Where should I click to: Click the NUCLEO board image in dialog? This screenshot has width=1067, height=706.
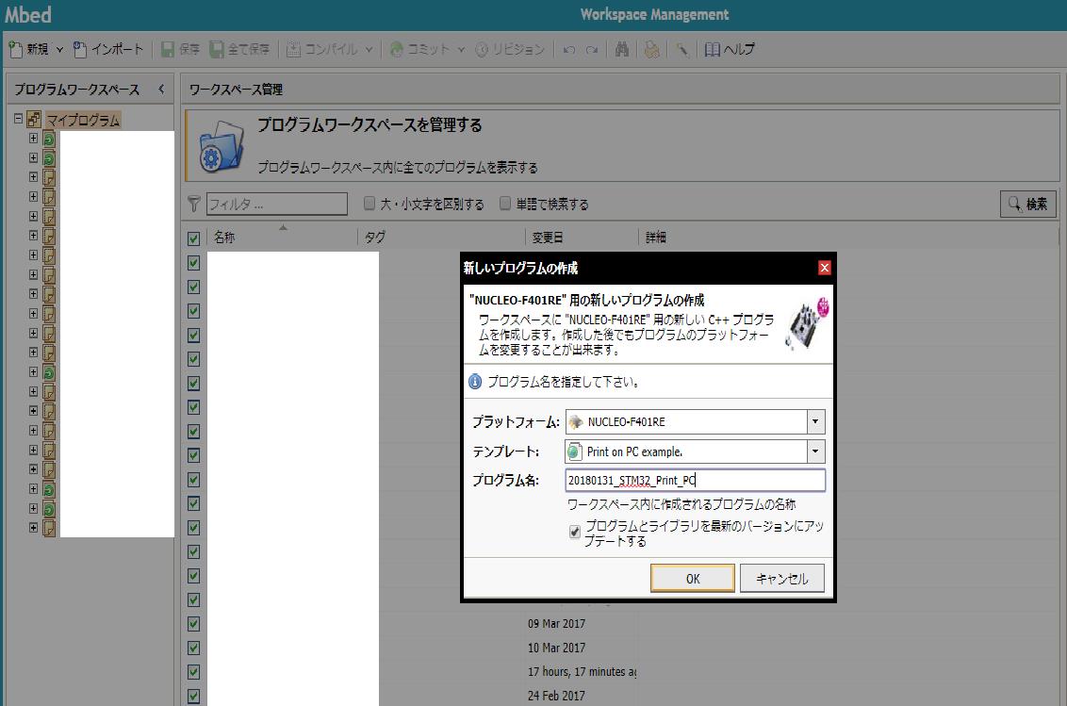[807, 323]
